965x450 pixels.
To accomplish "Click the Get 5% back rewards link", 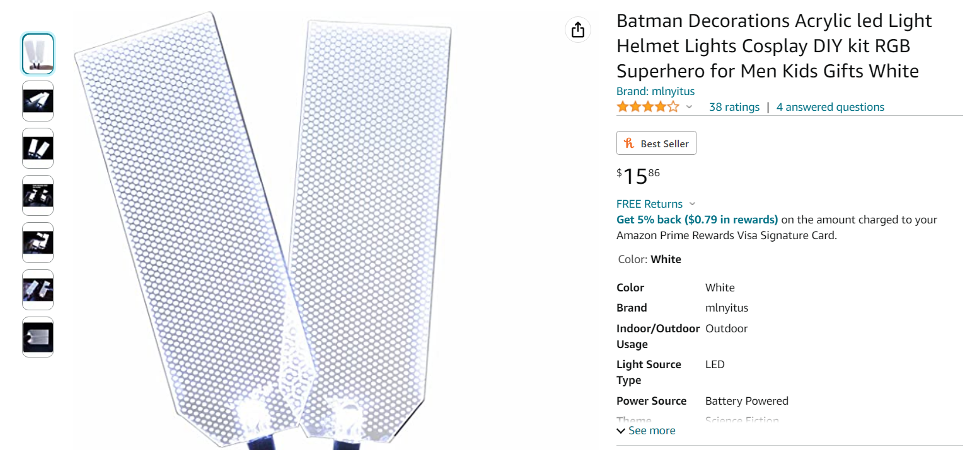I will coord(697,220).
